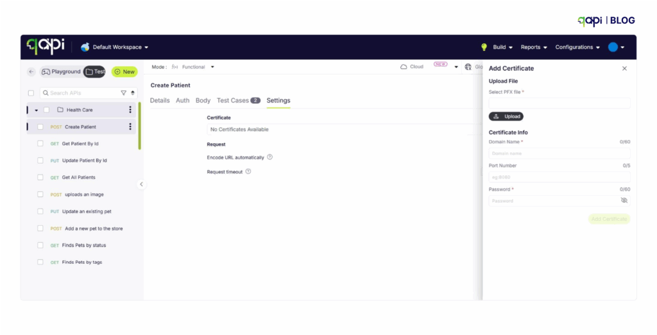Viewport: 657px width, 335px height.
Task: Click the Upload button
Action: 506,117
